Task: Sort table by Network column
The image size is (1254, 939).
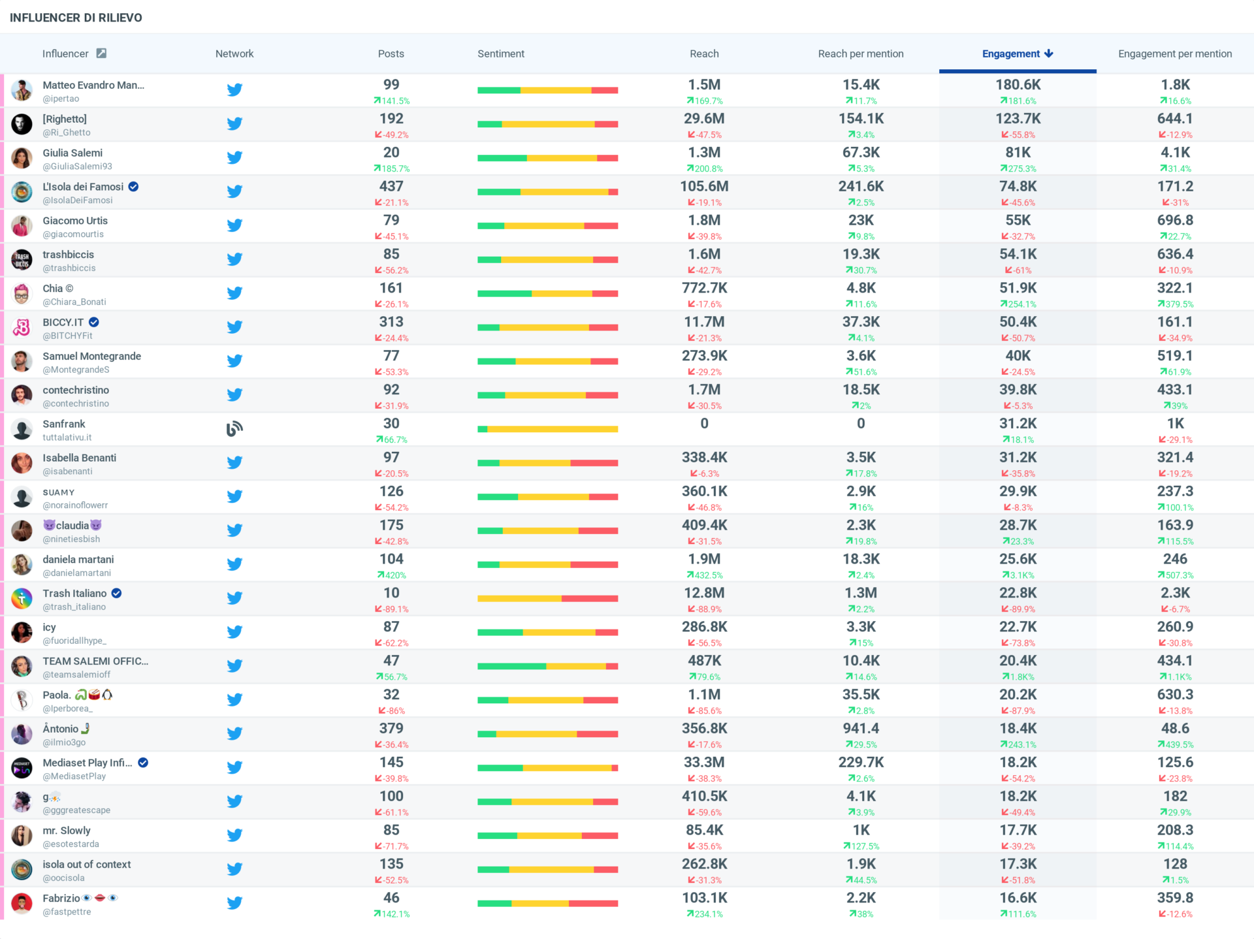Action: click(234, 54)
